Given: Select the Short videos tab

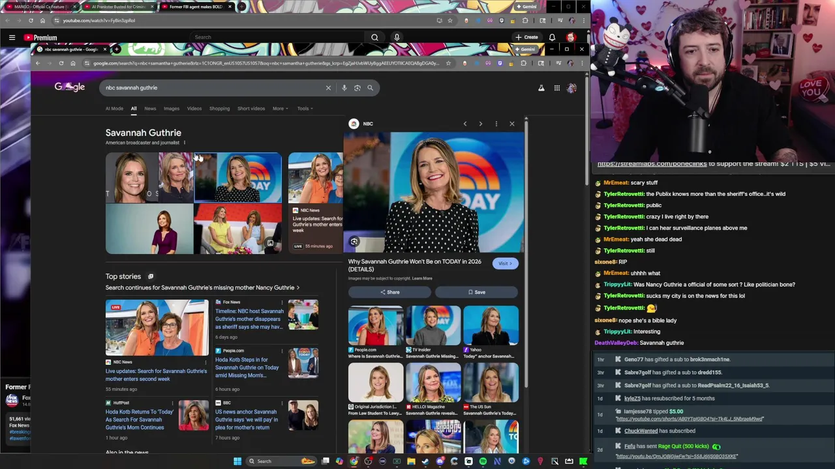Looking at the screenshot, I should [251, 109].
